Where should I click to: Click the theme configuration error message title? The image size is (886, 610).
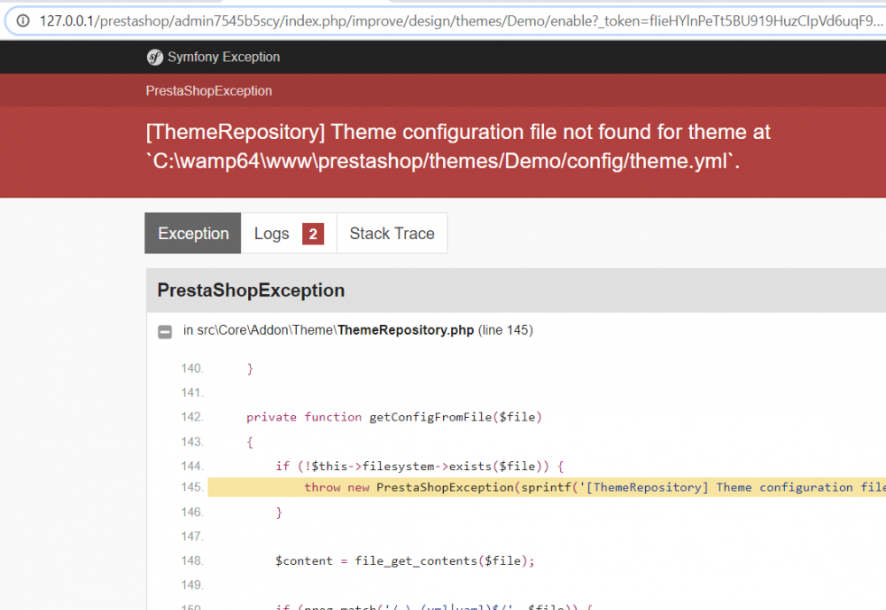point(458,147)
